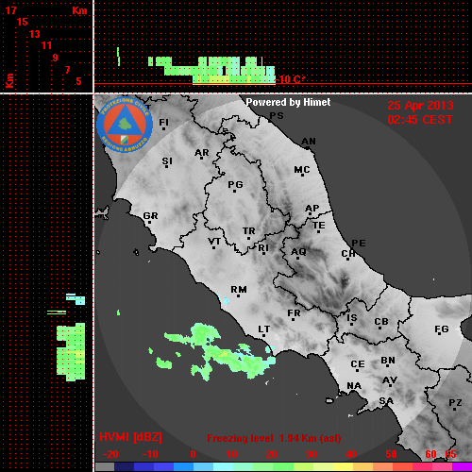Image resolution: width=472 pixels, height=472 pixels.
Task: Click the '17' km altitude label
Action: pos(10,10)
